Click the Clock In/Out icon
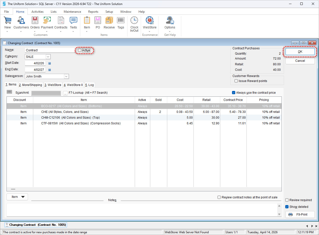The height and width of the screenshot is (235, 319). pyautogui.click(x=134, y=21)
